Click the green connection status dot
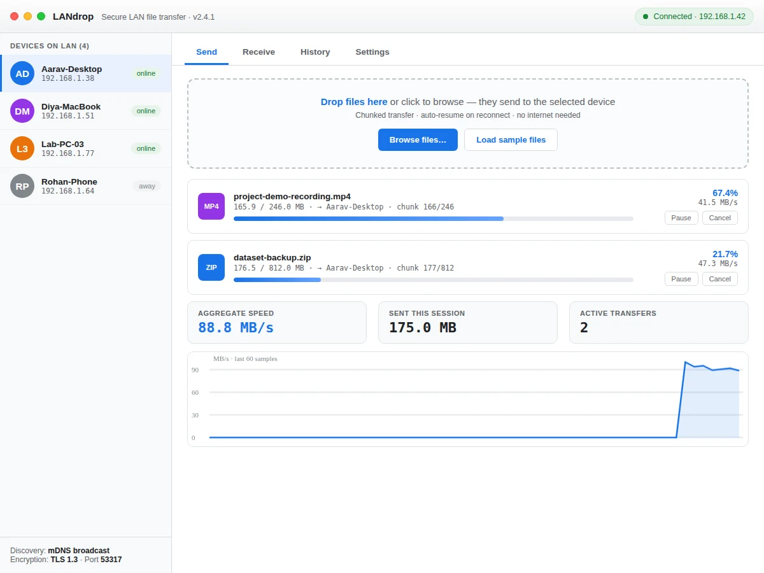Image resolution: width=764 pixels, height=573 pixels. (646, 17)
